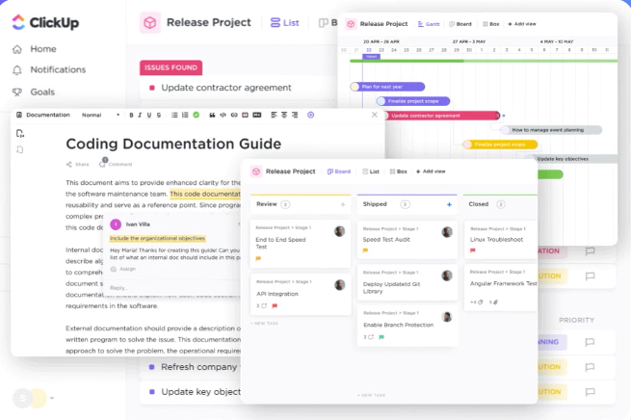Expand the user avatar menu arrow at the sidebar bottom

tap(52, 398)
